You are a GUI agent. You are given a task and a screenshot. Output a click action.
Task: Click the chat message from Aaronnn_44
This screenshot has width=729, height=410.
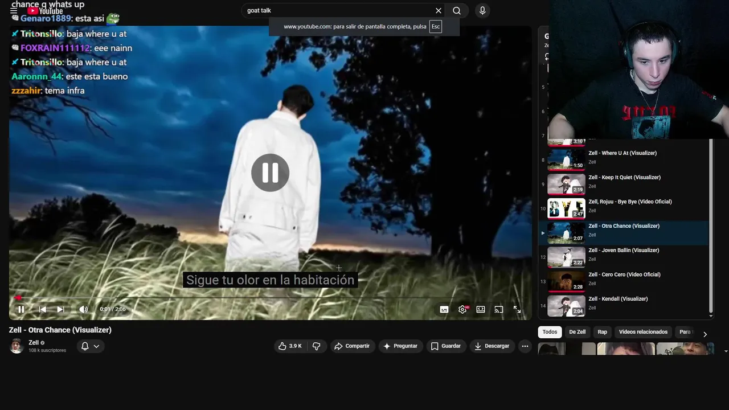click(x=69, y=76)
